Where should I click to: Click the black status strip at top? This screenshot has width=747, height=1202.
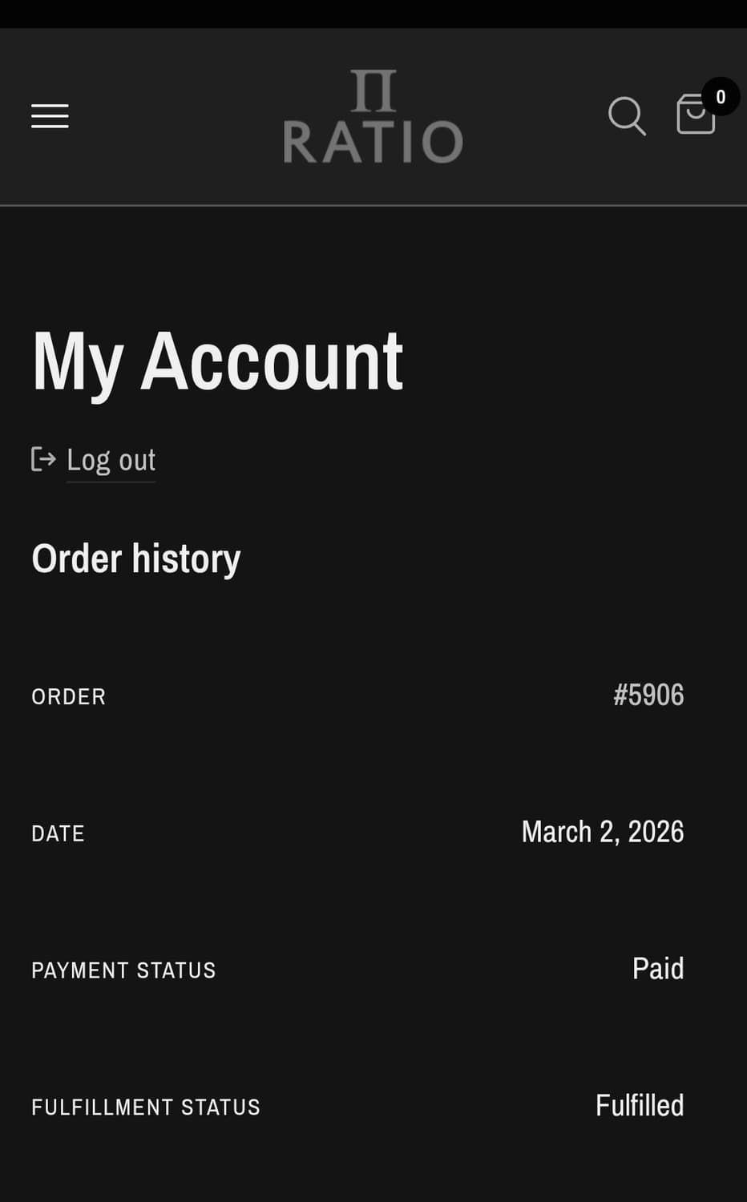[x=373, y=14]
